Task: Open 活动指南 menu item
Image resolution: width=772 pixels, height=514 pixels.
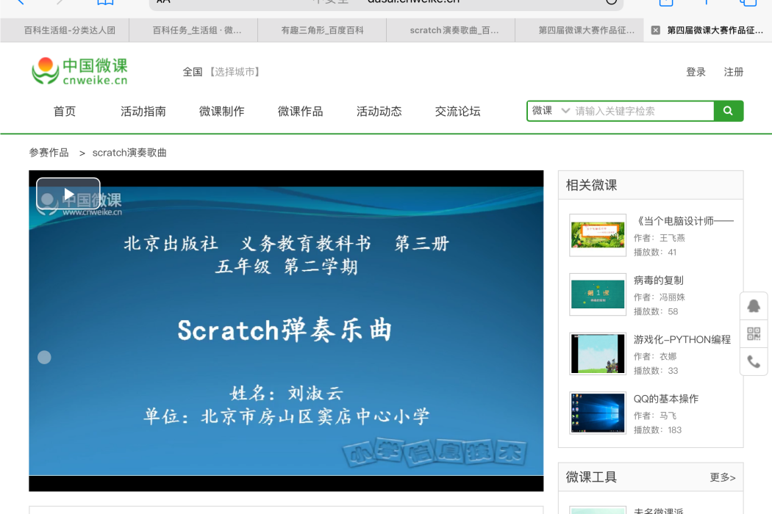Action: pyautogui.click(x=143, y=111)
